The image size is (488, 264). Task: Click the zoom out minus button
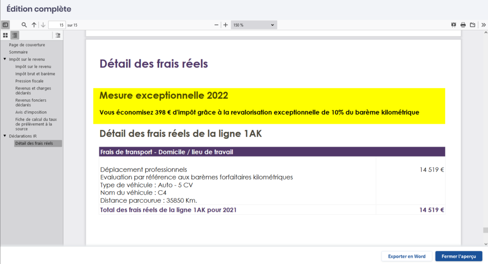[216, 25]
